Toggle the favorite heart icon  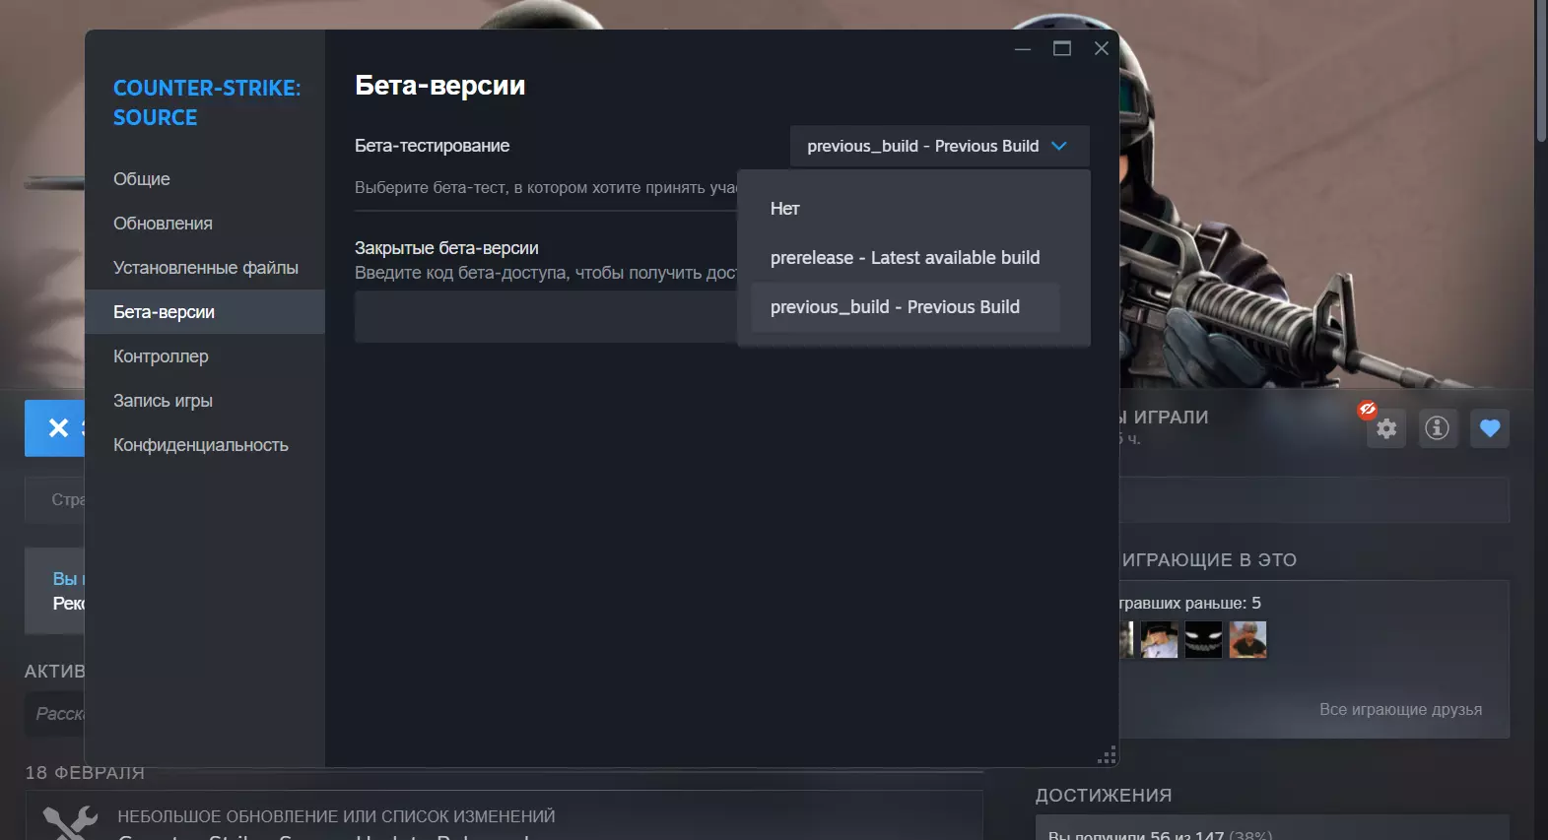[1490, 428]
